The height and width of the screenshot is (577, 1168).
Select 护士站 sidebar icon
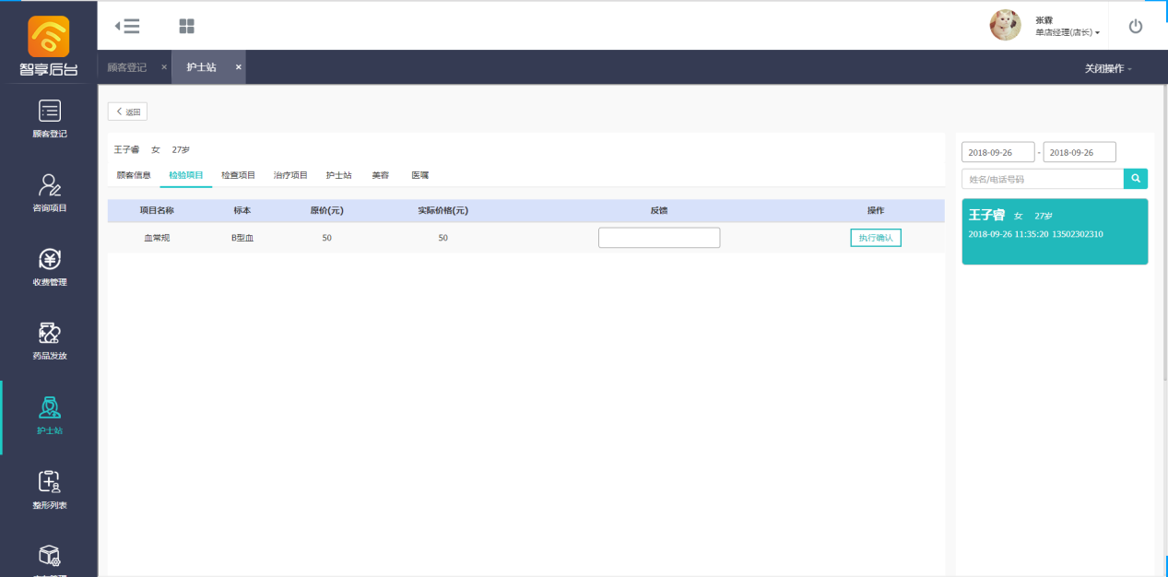(49, 415)
